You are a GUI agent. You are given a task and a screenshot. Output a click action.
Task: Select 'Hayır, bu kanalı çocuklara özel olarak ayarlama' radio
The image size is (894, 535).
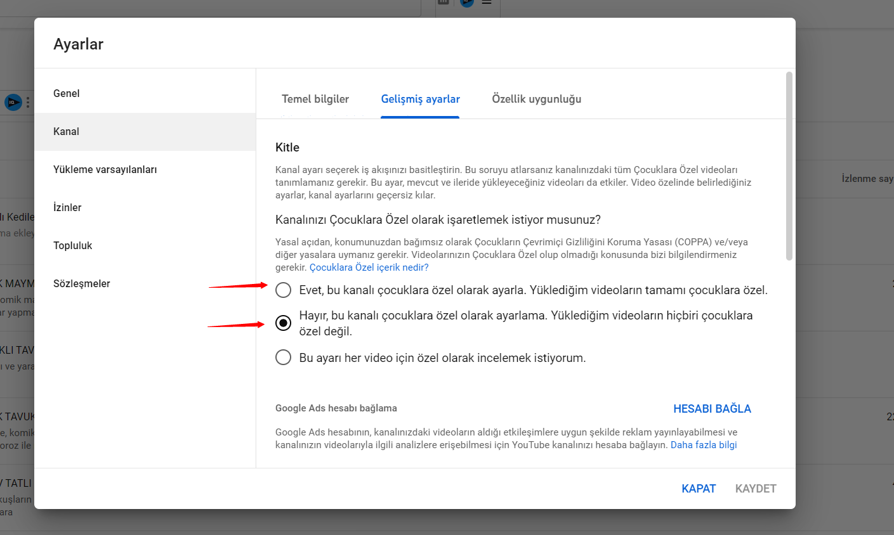[283, 323]
